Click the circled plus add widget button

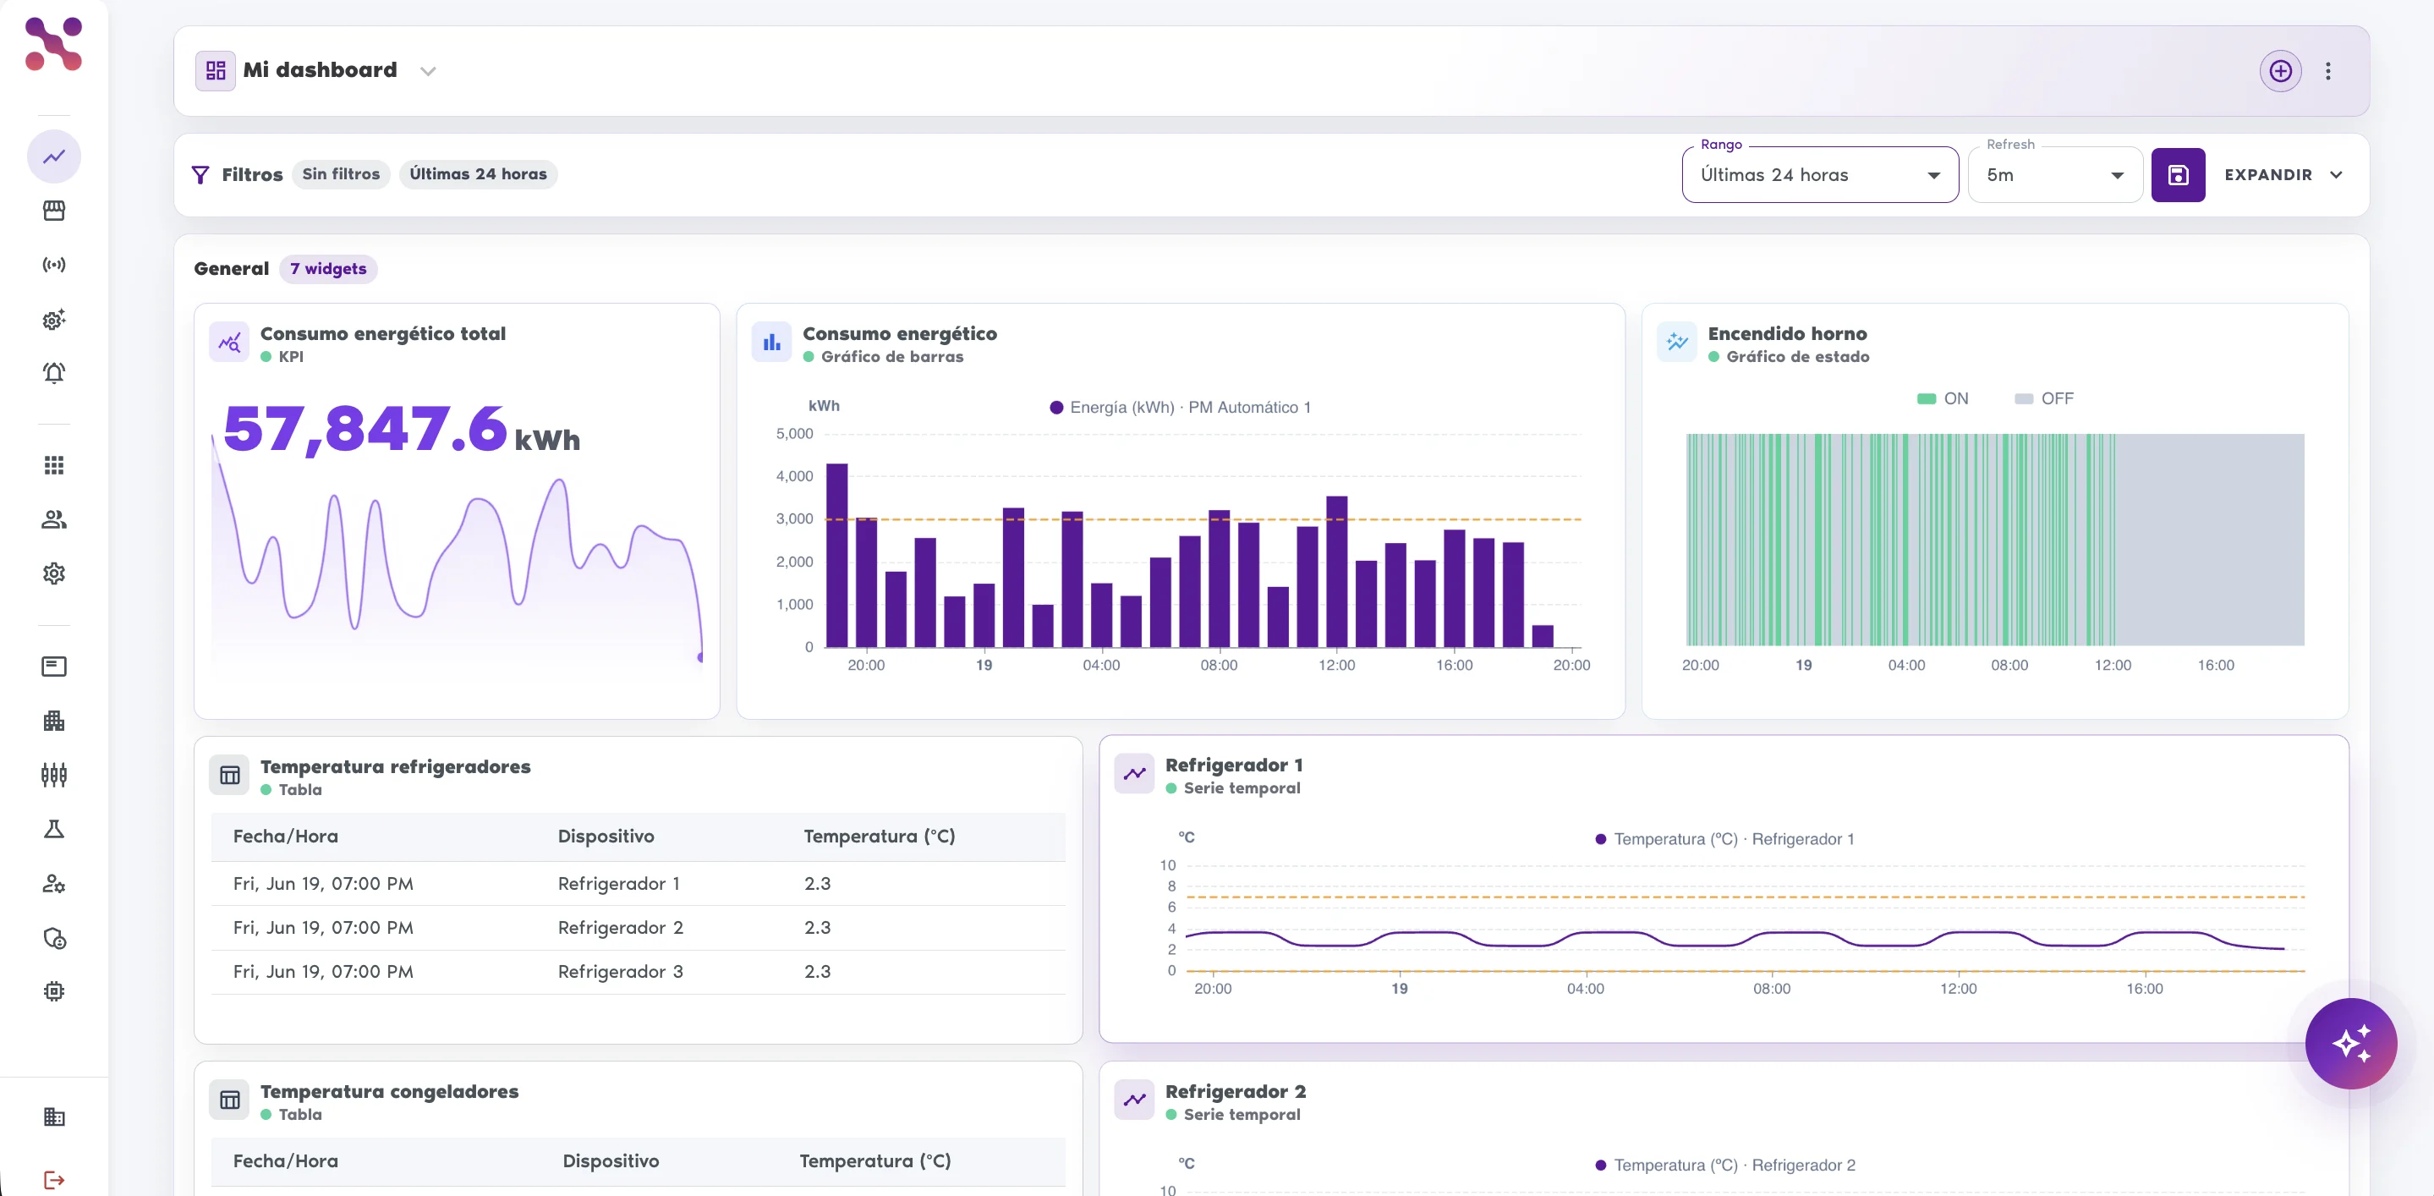[2280, 71]
